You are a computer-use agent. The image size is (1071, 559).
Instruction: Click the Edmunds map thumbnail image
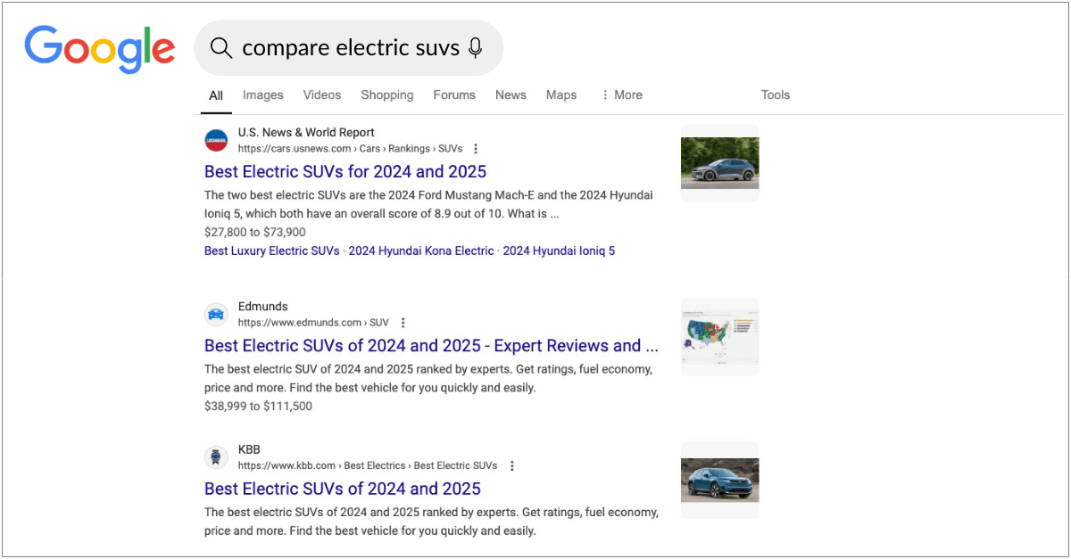pos(719,337)
